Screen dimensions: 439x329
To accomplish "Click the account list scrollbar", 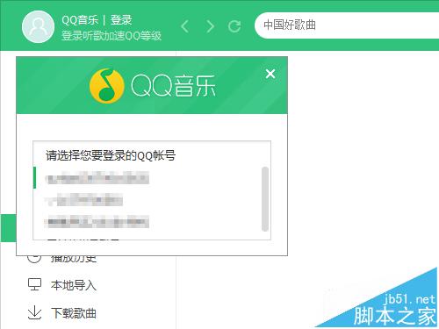I will (x=265, y=199).
